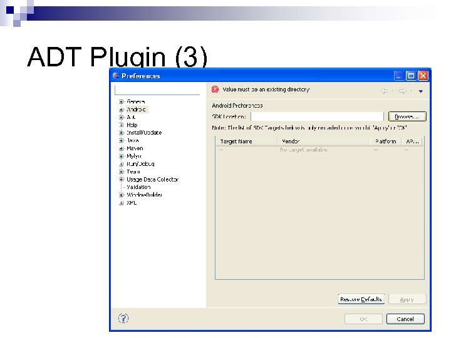Select Java in preferences tree

pyautogui.click(x=133, y=141)
